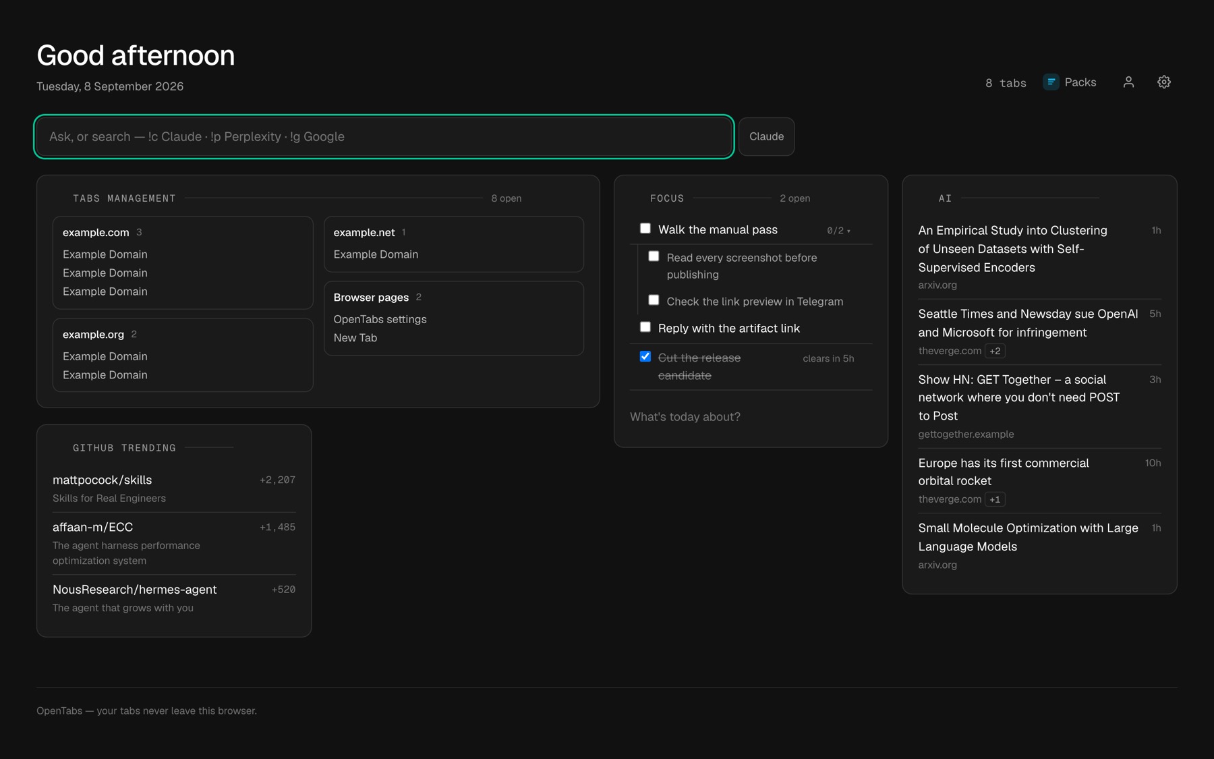Click the 'clears in 5h' label

828,358
